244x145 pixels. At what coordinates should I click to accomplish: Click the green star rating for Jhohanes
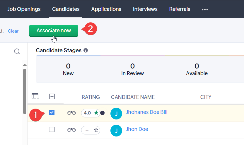pyautogui.click(x=96, y=113)
